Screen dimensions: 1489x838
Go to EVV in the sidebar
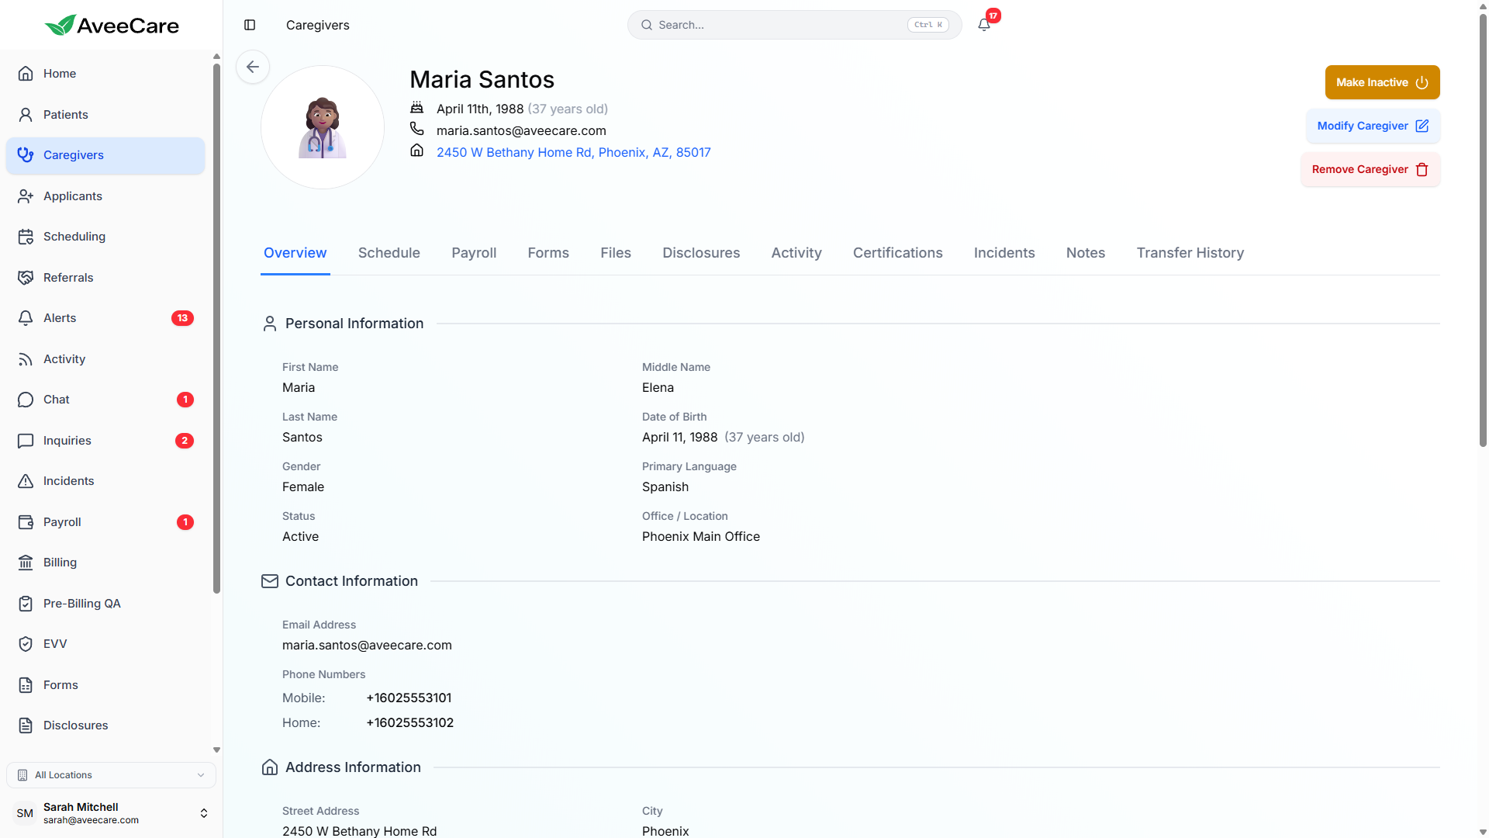tap(55, 644)
